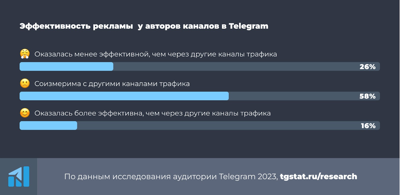Viewport: 400px width, 195px height.
Task: Click the word 'Эффективность' in the title
Action: coord(55,26)
